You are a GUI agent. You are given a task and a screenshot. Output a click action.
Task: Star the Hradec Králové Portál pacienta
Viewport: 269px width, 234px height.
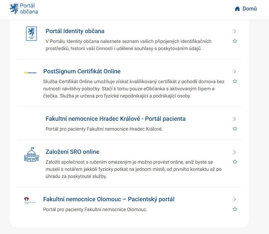pos(235,129)
